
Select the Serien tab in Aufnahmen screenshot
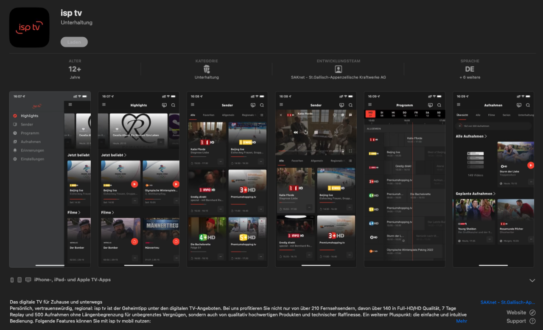point(506,115)
